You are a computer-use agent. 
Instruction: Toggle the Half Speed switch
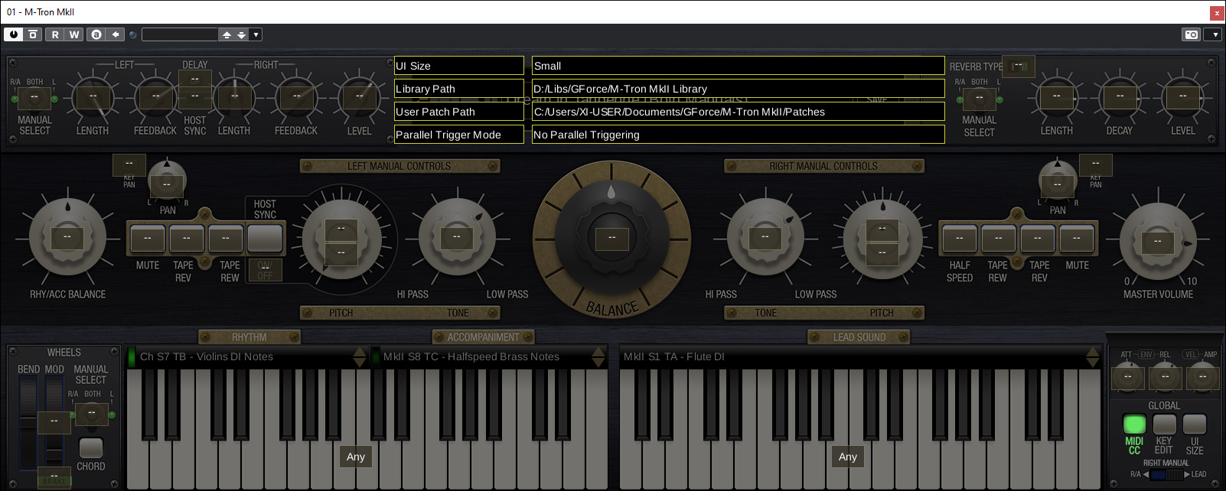(959, 239)
